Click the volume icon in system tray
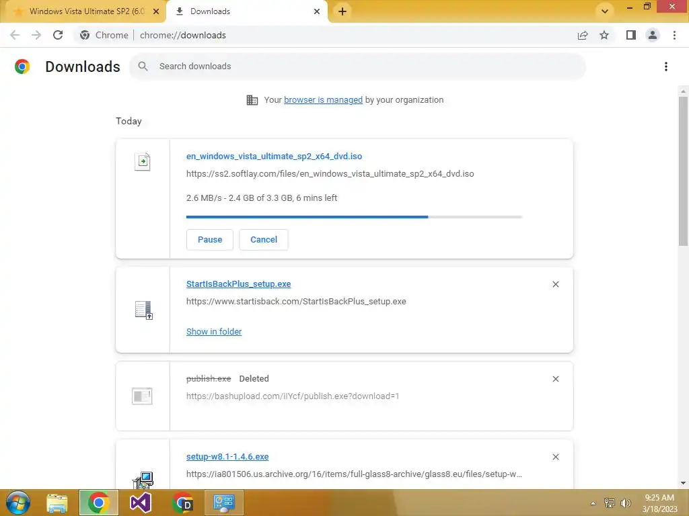Screen dimensions: 689x516 [x=625, y=503]
